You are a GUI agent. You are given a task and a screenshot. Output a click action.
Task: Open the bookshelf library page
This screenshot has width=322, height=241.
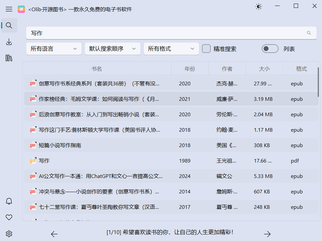coord(9,58)
